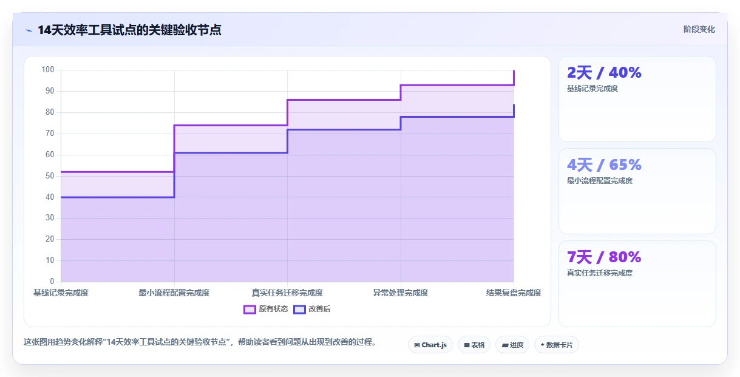
Task: Click the icon in the 表格 tag
Action: point(467,345)
